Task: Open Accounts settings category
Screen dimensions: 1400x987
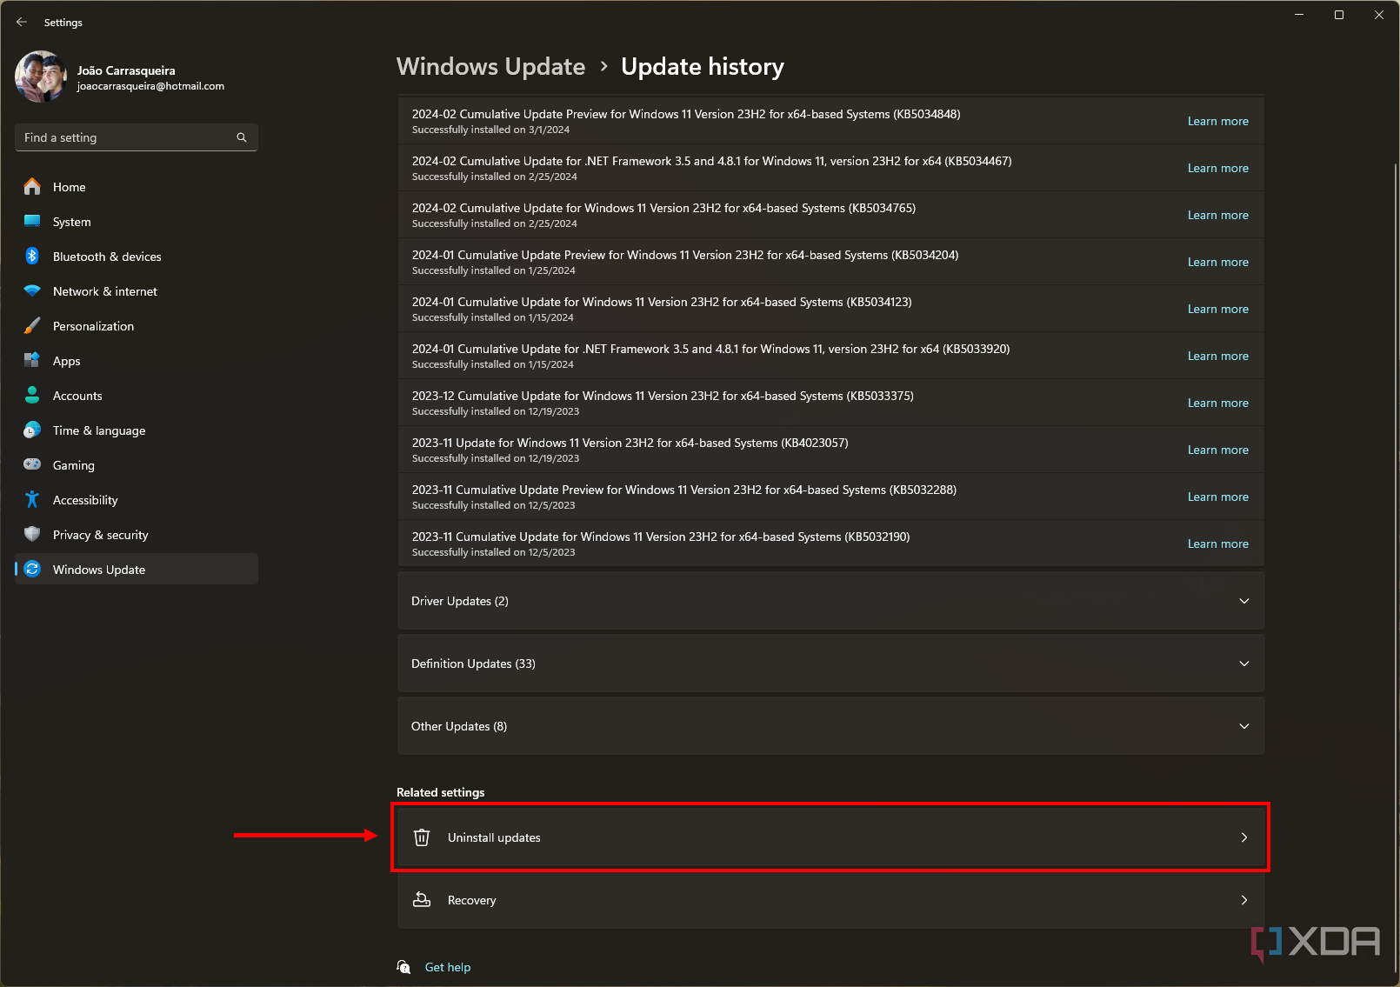Action: [137, 396]
